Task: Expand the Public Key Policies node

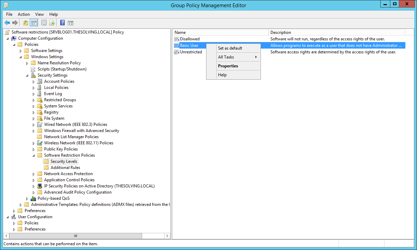Action: tap(34, 149)
